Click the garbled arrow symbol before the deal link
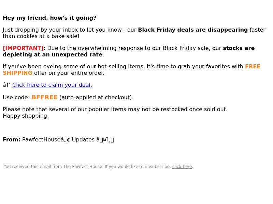 click(x=6, y=85)
